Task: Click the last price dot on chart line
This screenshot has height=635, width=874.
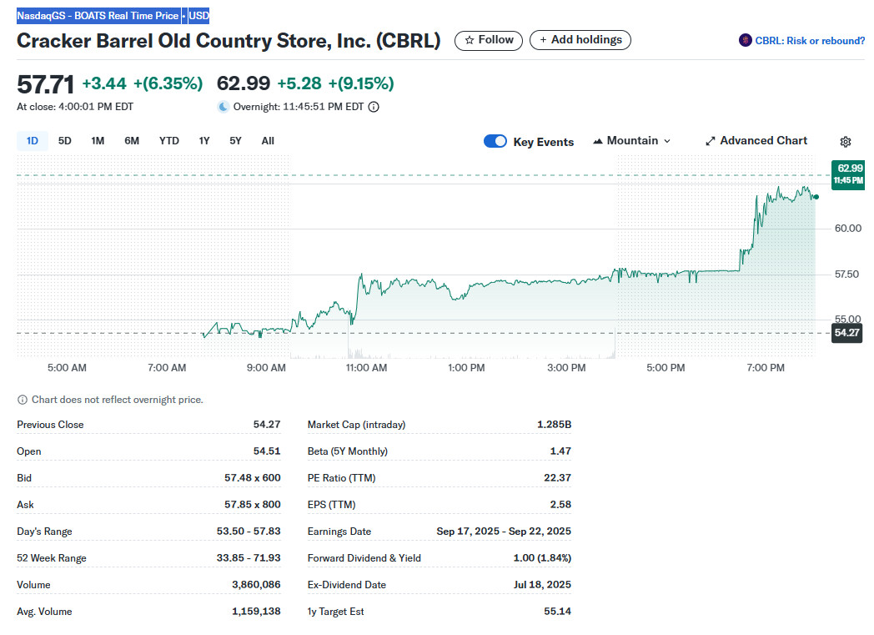Action: tap(816, 197)
